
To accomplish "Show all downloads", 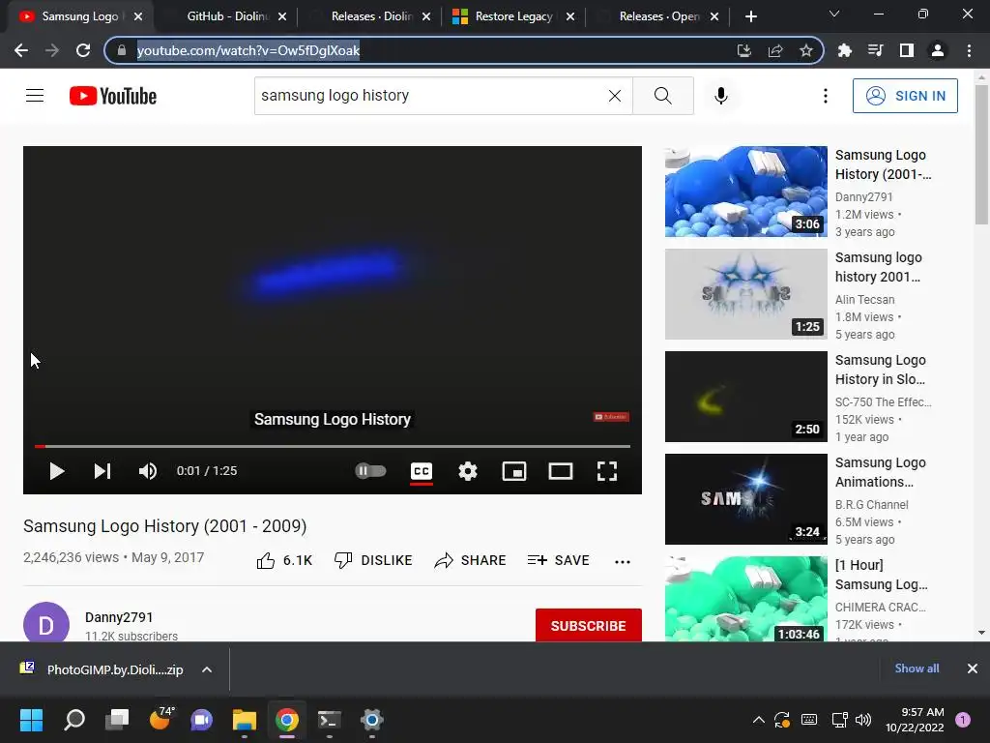I will pos(917,668).
